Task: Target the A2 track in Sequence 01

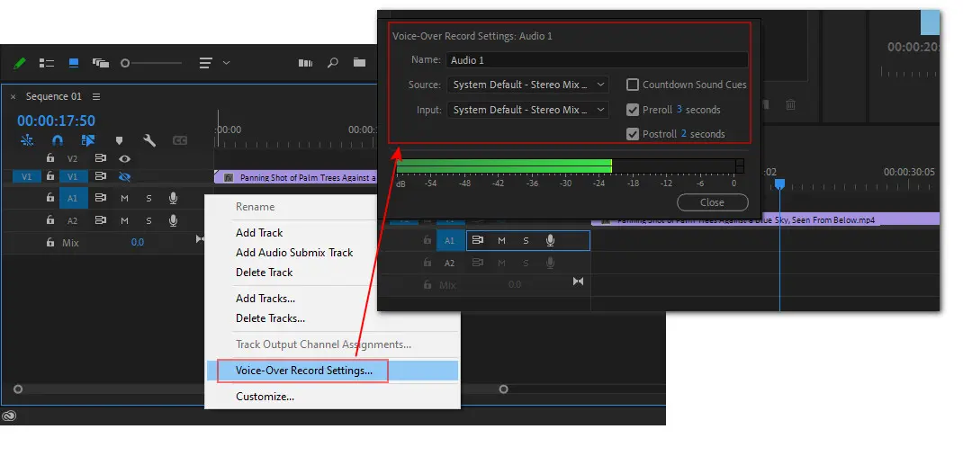Action: click(73, 221)
